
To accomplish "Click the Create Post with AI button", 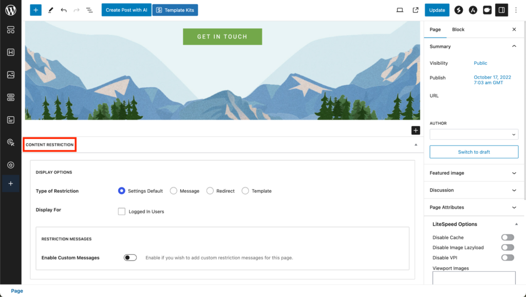I will (x=126, y=10).
